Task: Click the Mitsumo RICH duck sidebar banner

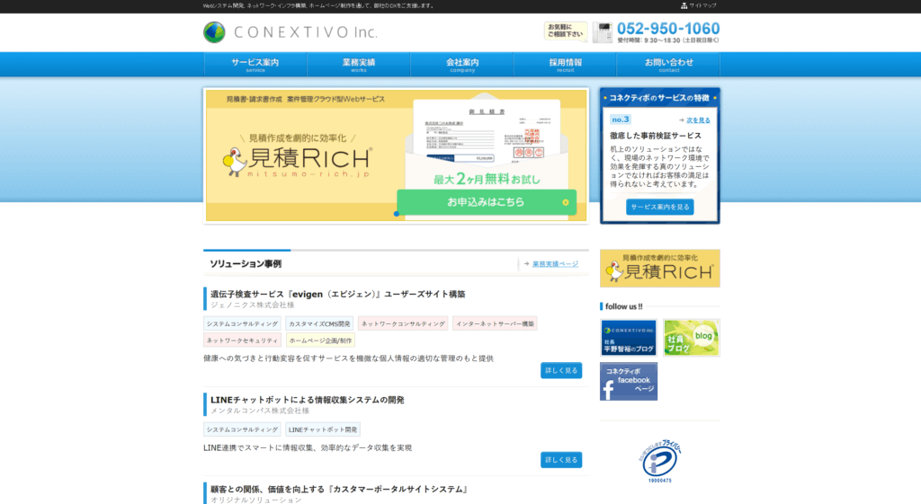Action: (x=659, y=269)
